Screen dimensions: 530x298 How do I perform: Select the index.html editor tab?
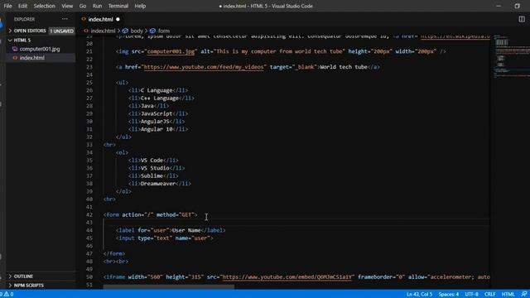click(x=100, y=19)
